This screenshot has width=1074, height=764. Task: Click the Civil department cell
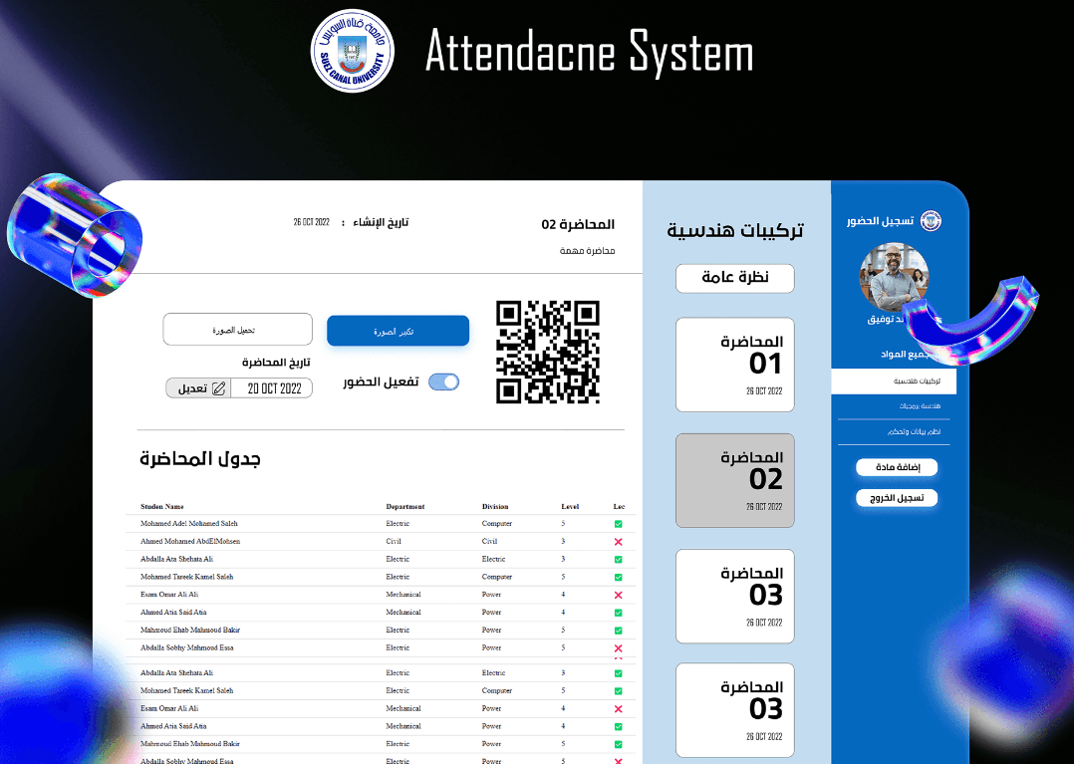[x=394, y=542]
